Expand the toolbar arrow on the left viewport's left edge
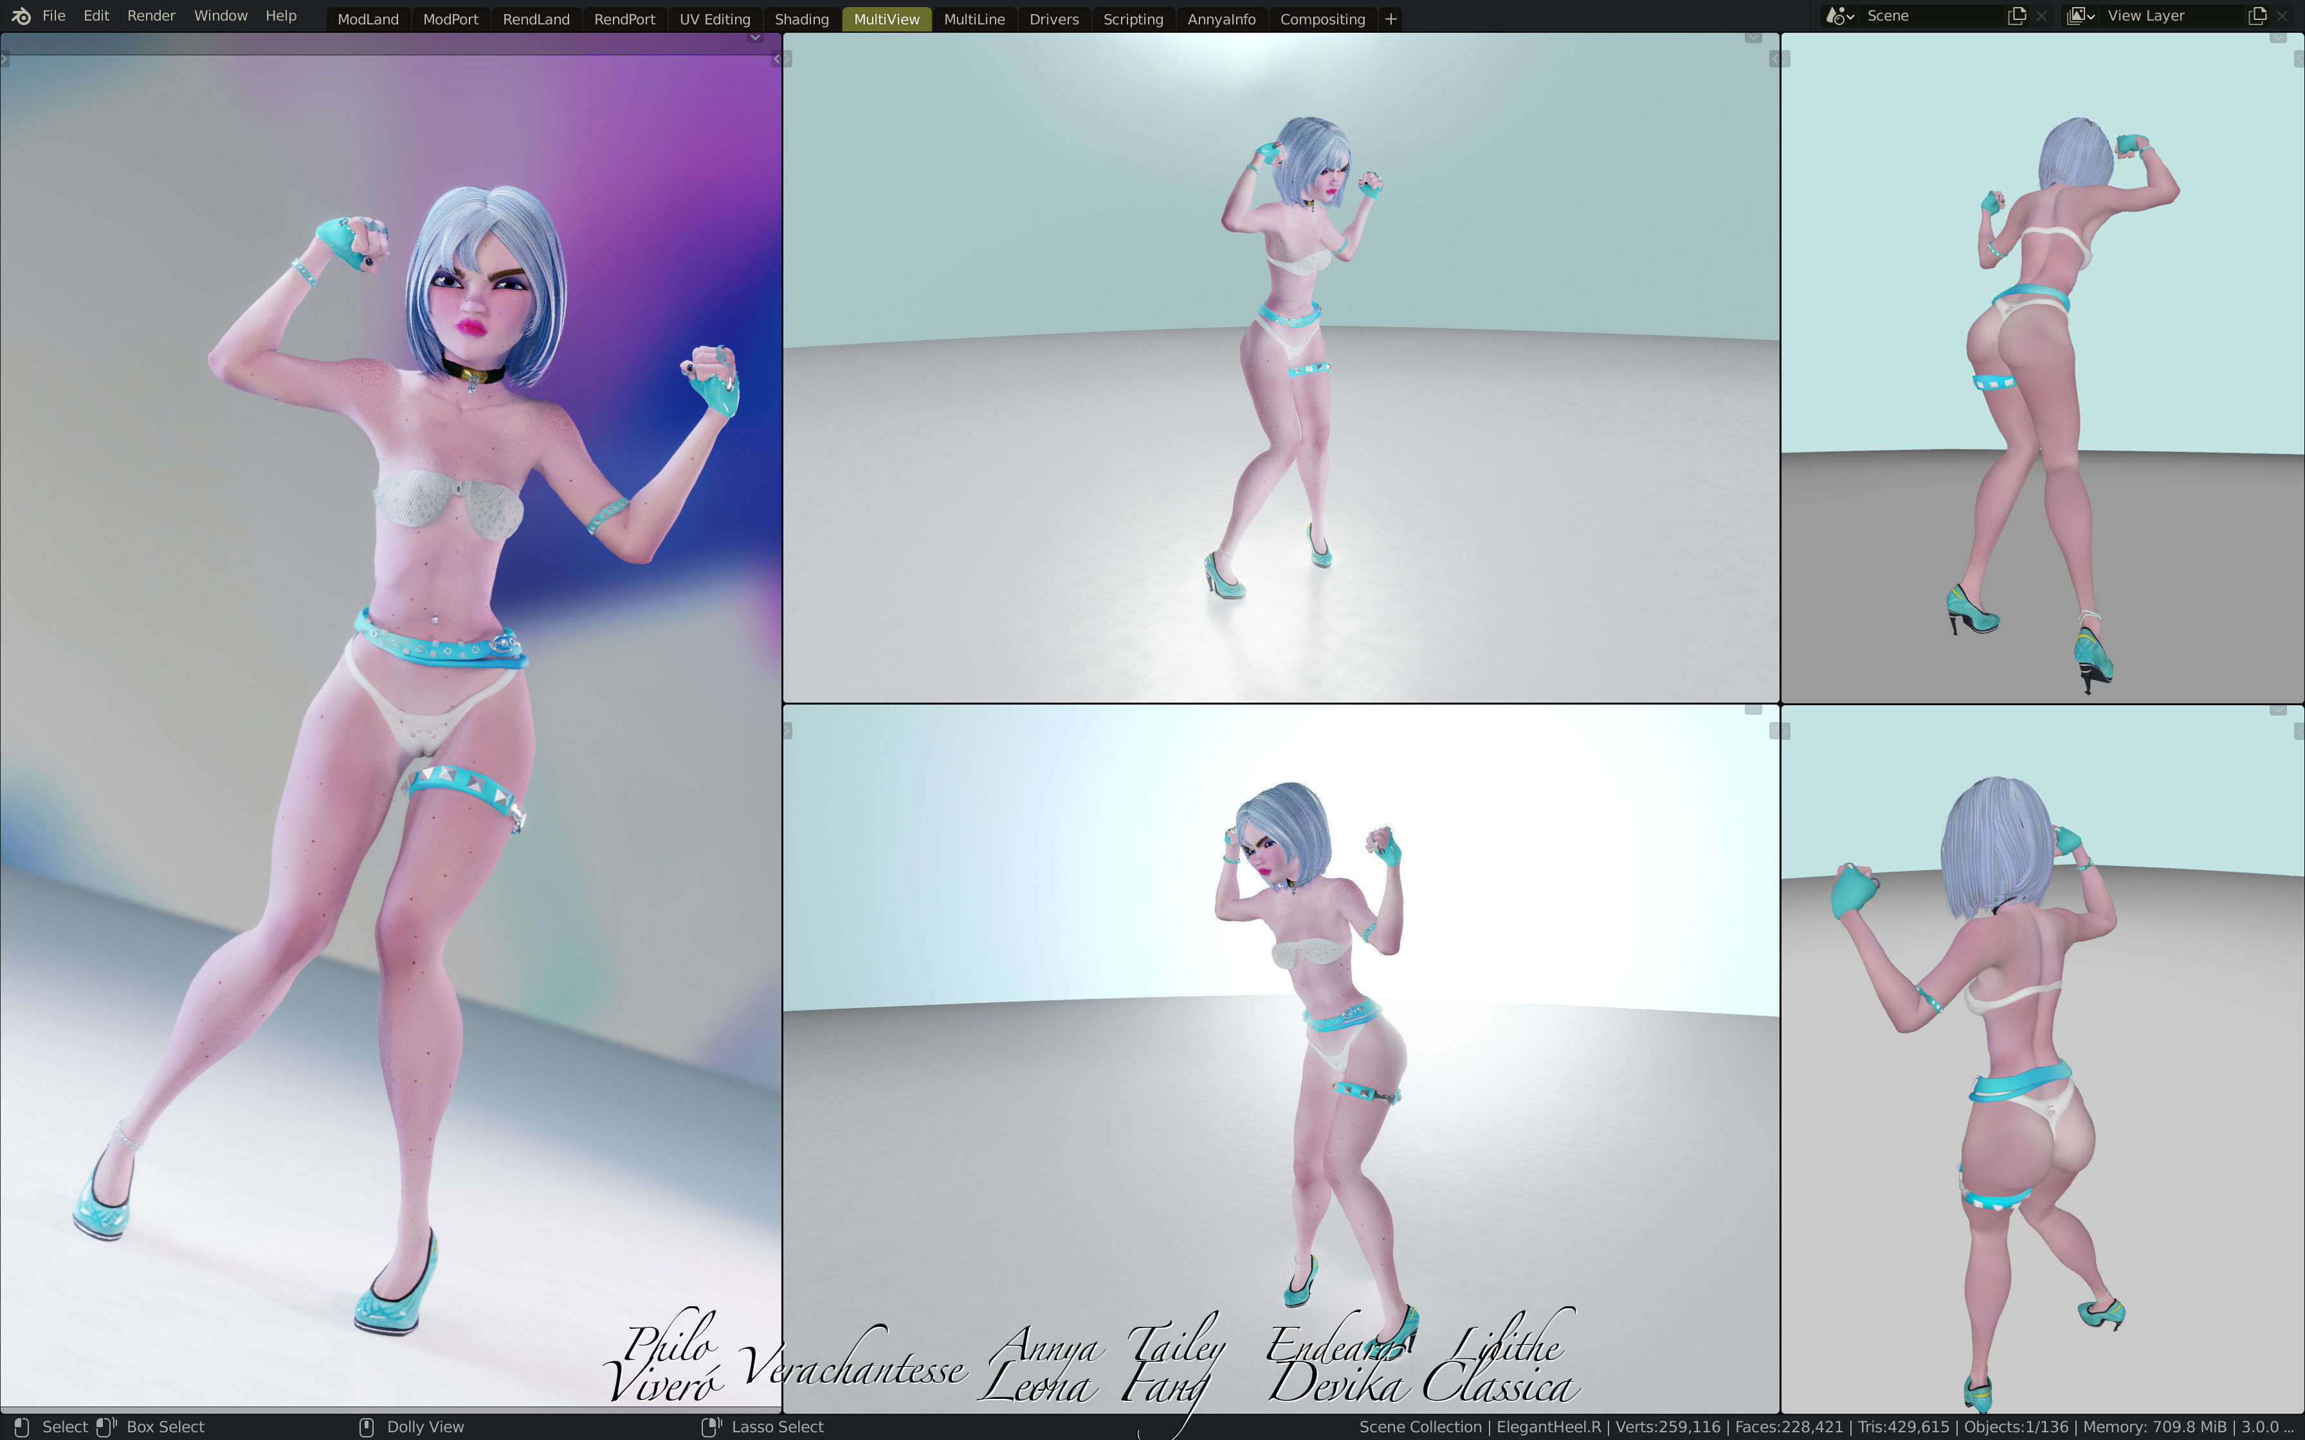Screen dimensions: 2305x1440 point(5,59)
